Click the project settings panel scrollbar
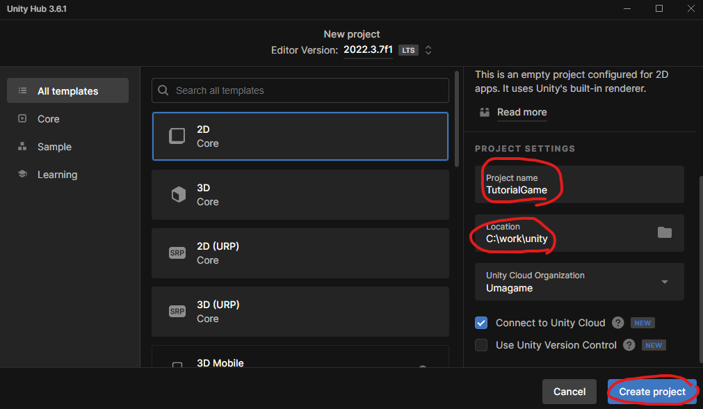703x409 pixels. tap(701, 269)
